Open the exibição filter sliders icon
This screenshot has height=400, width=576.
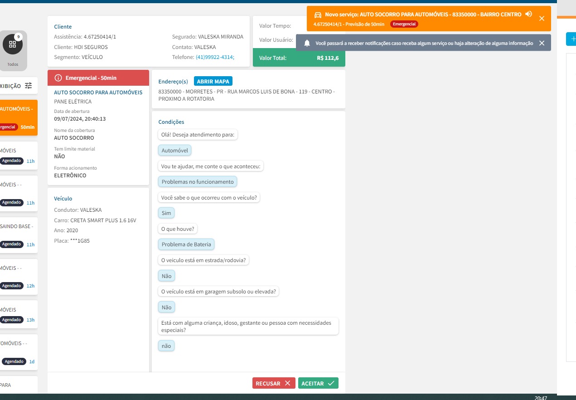click(29, 85)
